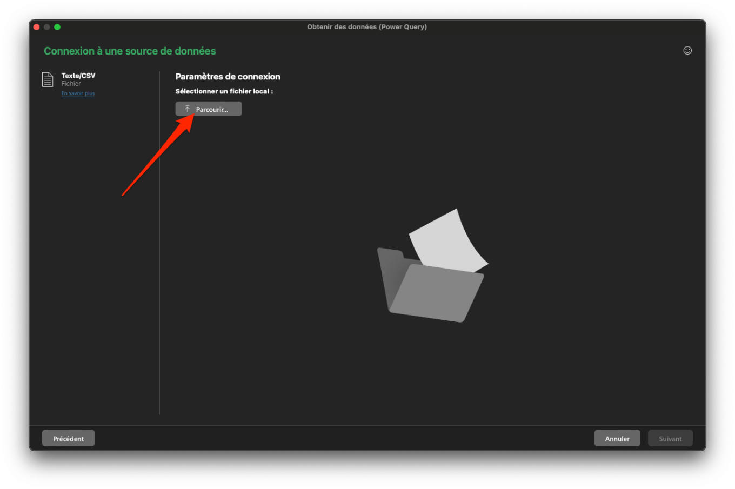Open the En savoir plus link
Screen dimensions: 735x489
coord(78,93)
